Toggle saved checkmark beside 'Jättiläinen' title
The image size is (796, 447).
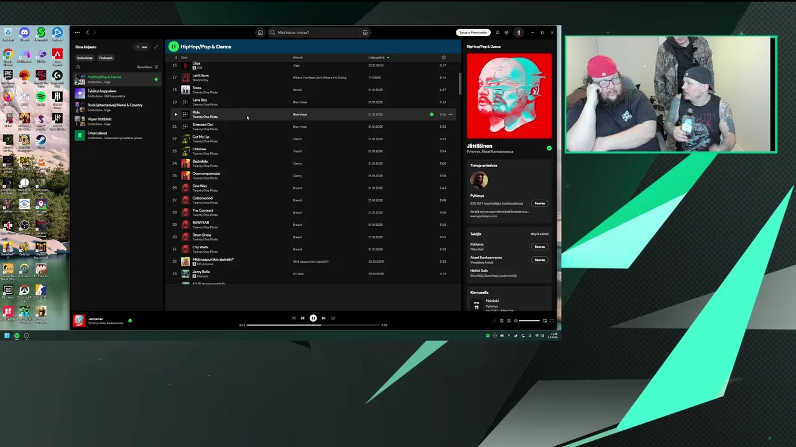[x=549, y=148]
